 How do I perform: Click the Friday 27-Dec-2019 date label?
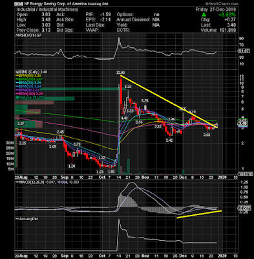pyautogui.click(x=216, y=10)
